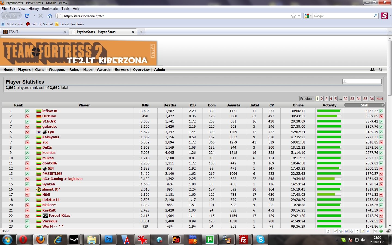Click the bookmark star in the address bar
The height and width of the screenshot is (245, 392).
tap(293, 16)
